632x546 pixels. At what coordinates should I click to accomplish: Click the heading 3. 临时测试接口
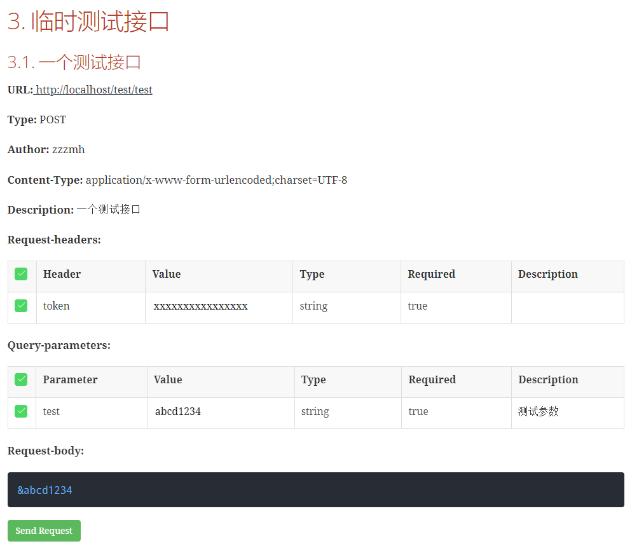pos(88,22)
